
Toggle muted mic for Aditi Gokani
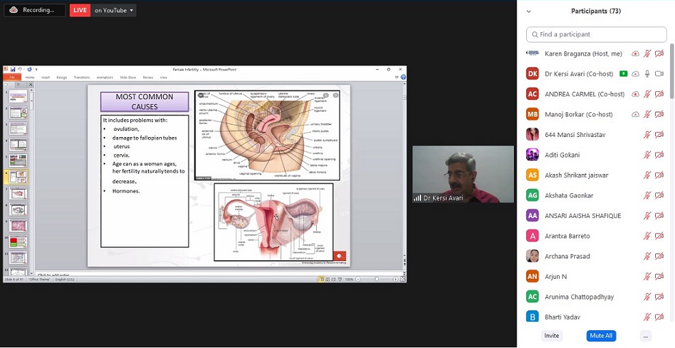pos(647,155)
